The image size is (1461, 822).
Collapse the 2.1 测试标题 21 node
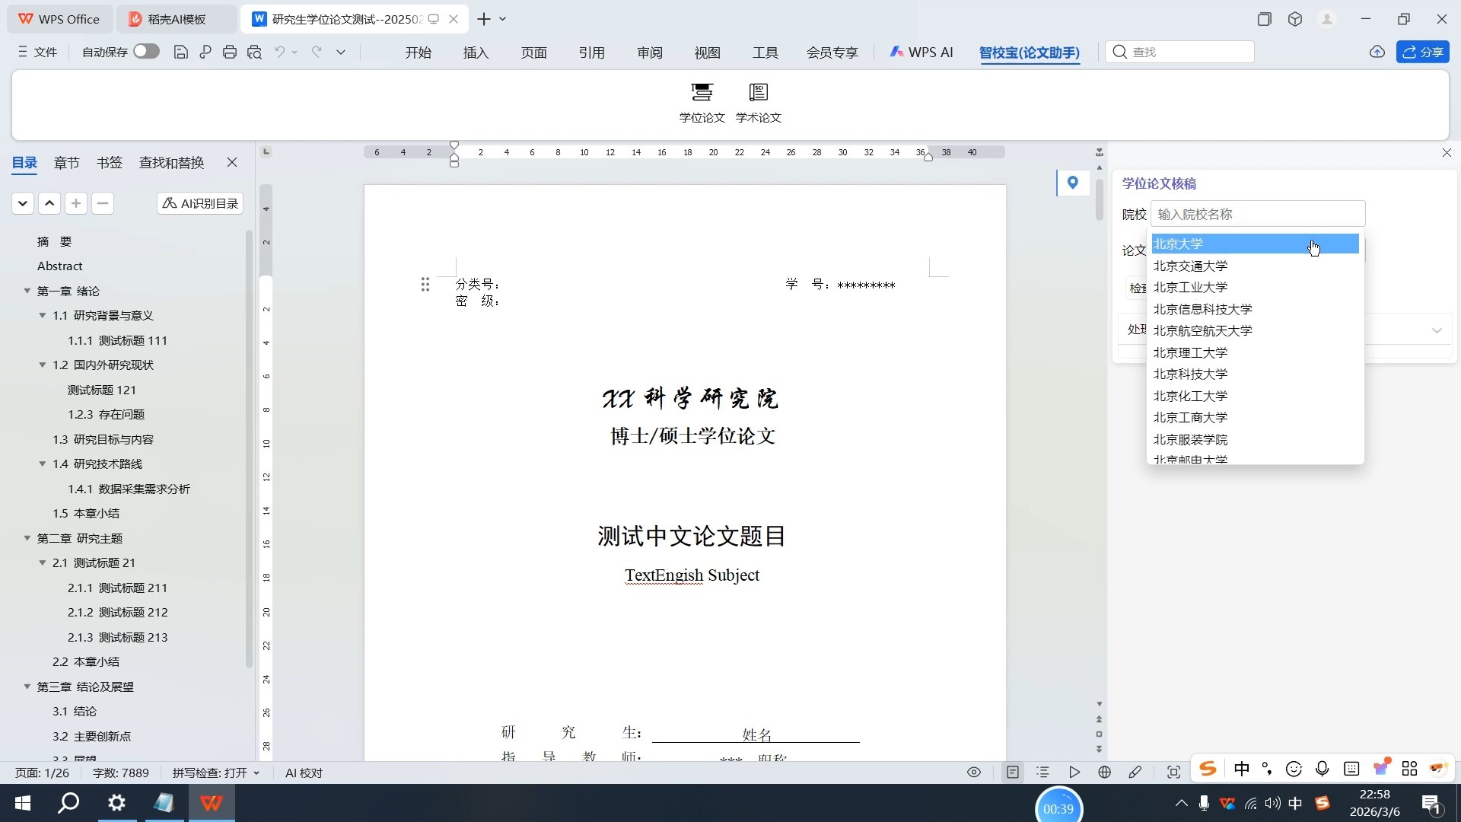pyautogui.click(x=43, y=563)
